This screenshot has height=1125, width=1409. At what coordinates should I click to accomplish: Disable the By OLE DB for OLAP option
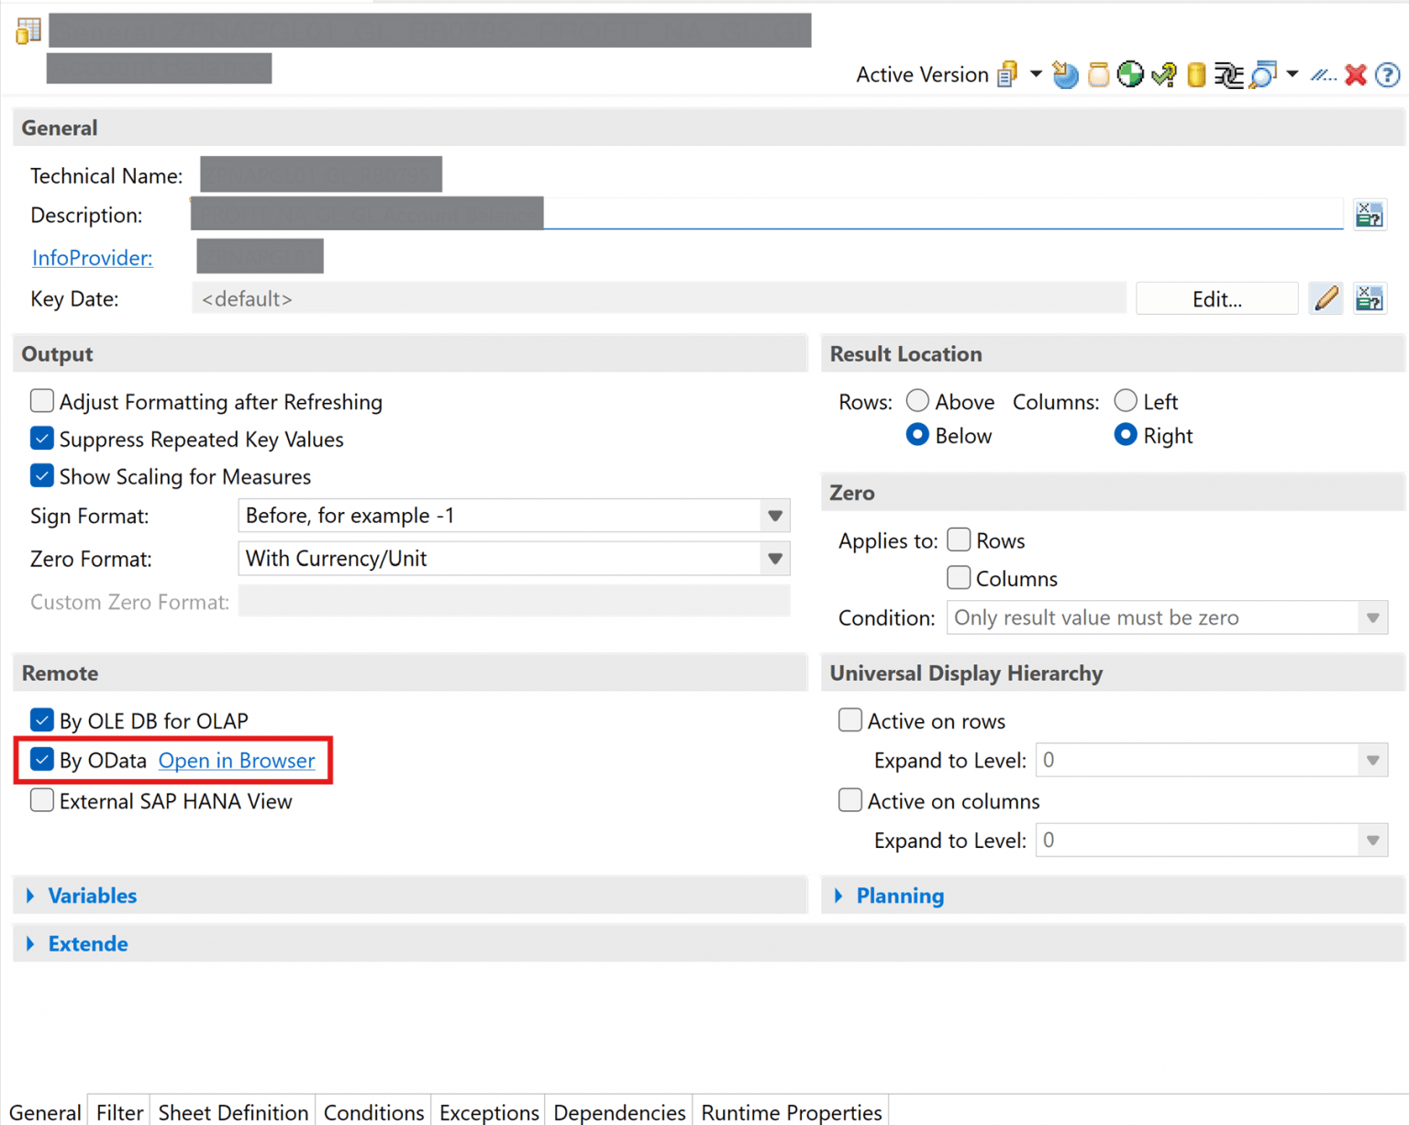pyautogui.click(x=42, y=719)
